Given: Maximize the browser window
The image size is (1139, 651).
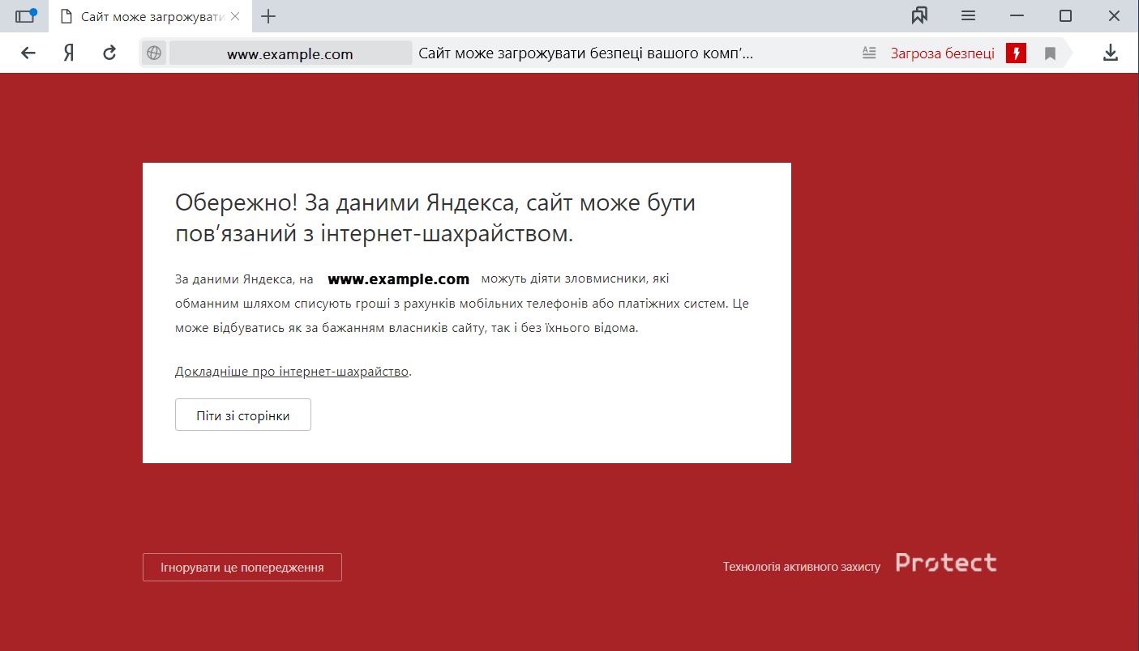Looking at the screenshot, I should (1066, 16).
